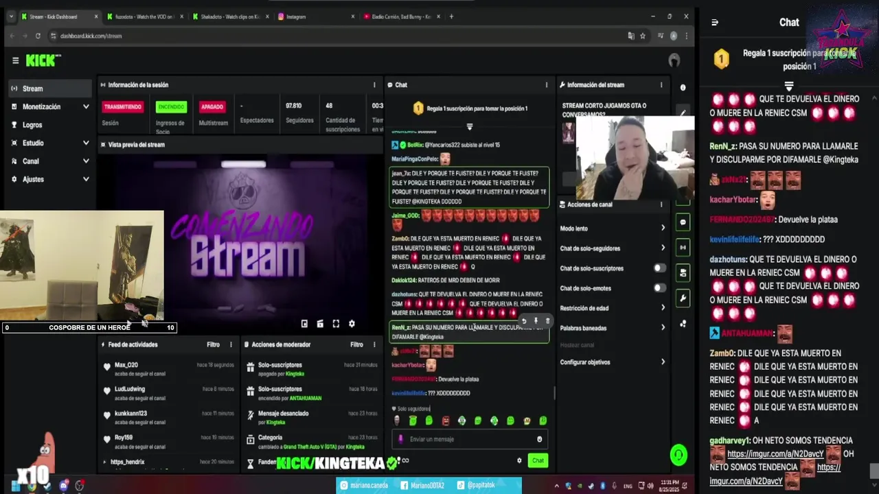The height and width of the screenshot is (494, 879).
Task: Switch to fuzodota VOD browser tab
Action: pyautogui.click(x=144, y=16)
